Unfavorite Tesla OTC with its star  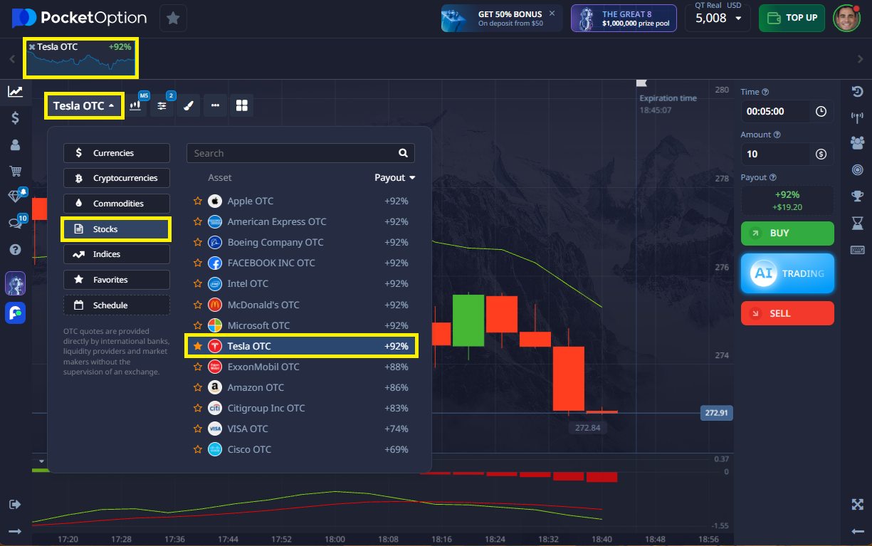pyautogui.click(x=198, y=347)
